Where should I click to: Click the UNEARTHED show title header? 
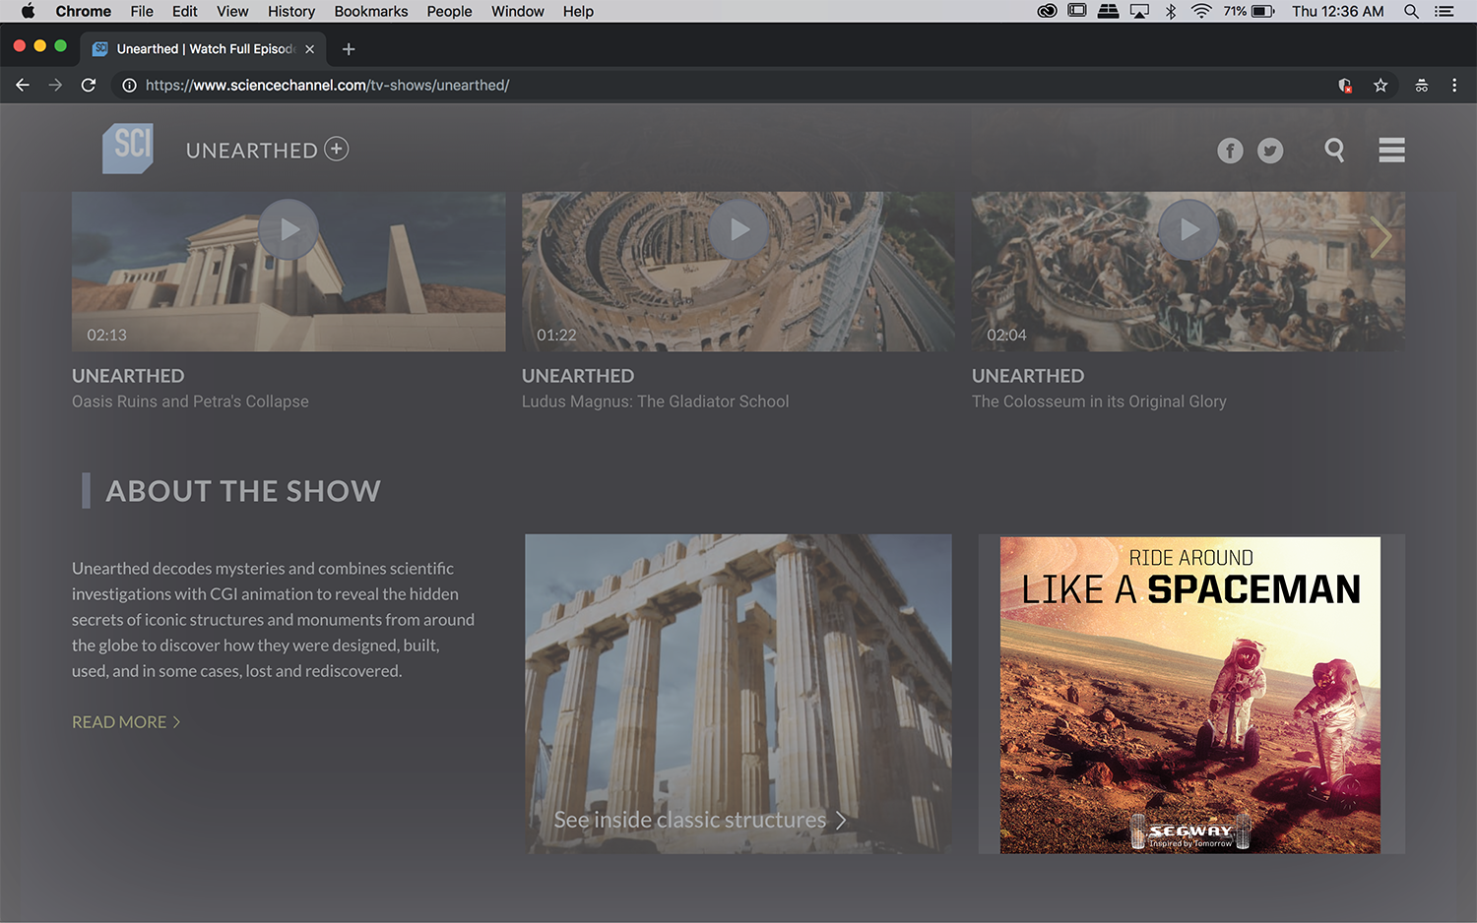tap(251, 151)
